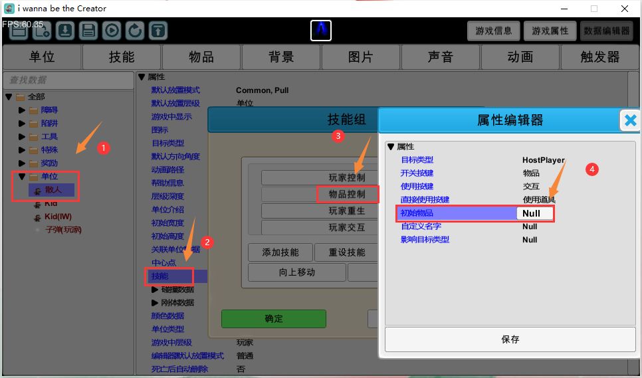Expand the 碰撞数据 section arrow
This screenshot has height=378, width=642.
(154, 290)
